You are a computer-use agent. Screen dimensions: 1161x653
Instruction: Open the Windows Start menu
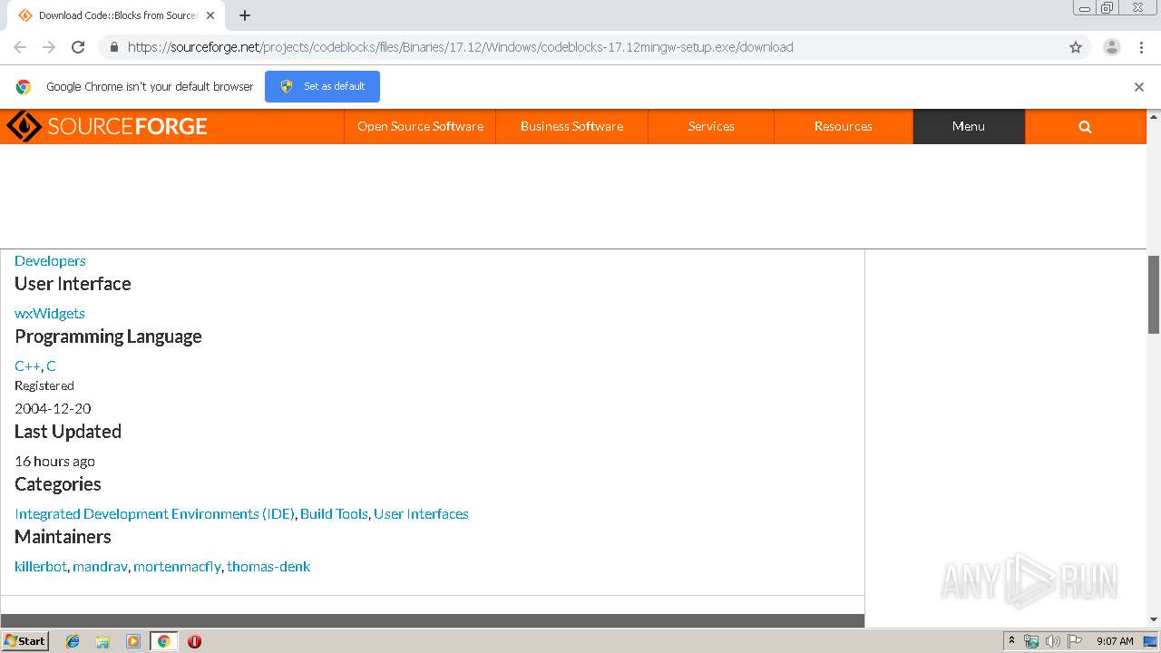click(x=24, y=641)
